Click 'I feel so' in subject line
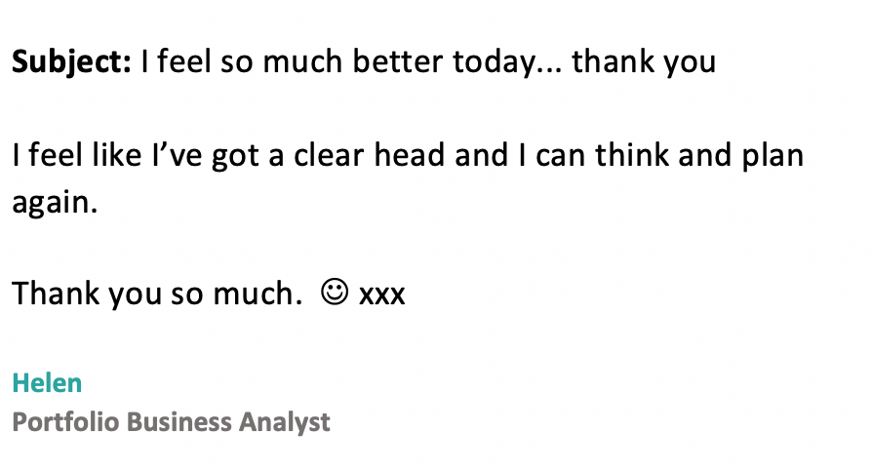This screenshot has height=472, width=872. 197,61
